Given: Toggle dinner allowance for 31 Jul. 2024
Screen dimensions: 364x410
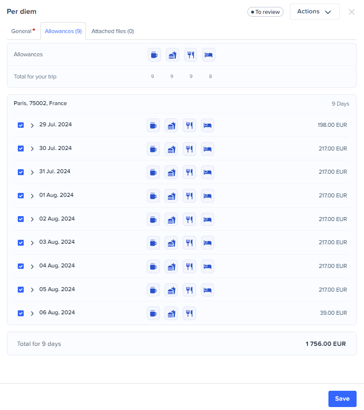Looking at the screenshot, I should point(190,172).
